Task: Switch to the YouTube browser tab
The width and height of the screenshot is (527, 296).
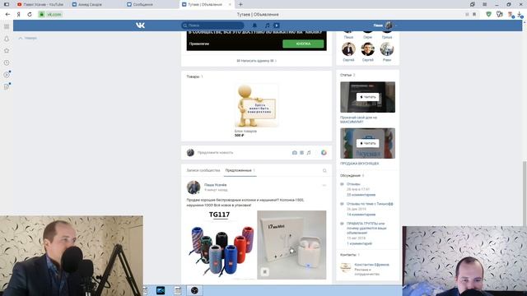Action: point(40,4)
